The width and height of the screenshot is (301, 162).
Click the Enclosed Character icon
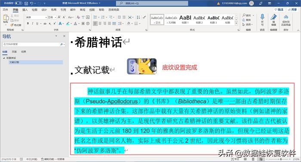coord(88,23)
